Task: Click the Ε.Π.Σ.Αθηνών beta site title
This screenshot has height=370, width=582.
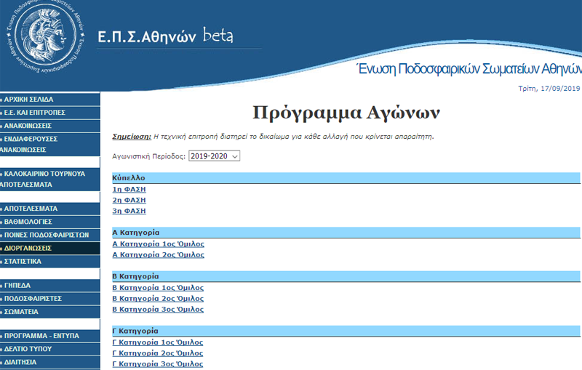Action: 166,36
